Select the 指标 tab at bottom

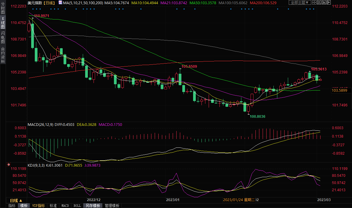12,206
